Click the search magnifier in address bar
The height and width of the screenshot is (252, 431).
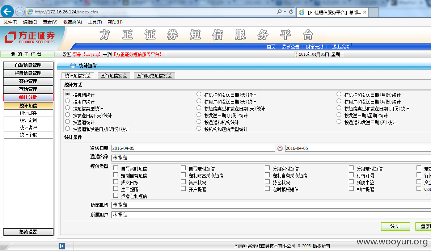point(279,12)
